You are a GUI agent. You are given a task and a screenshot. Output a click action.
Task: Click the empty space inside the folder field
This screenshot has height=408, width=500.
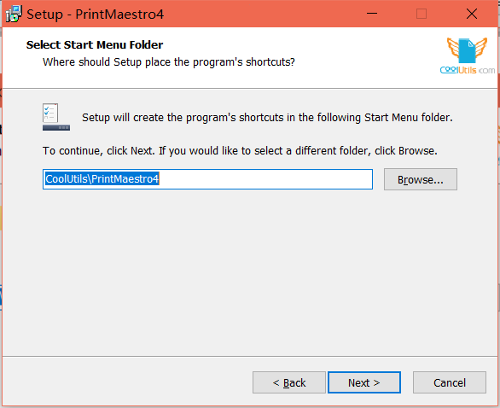[265, 179]
